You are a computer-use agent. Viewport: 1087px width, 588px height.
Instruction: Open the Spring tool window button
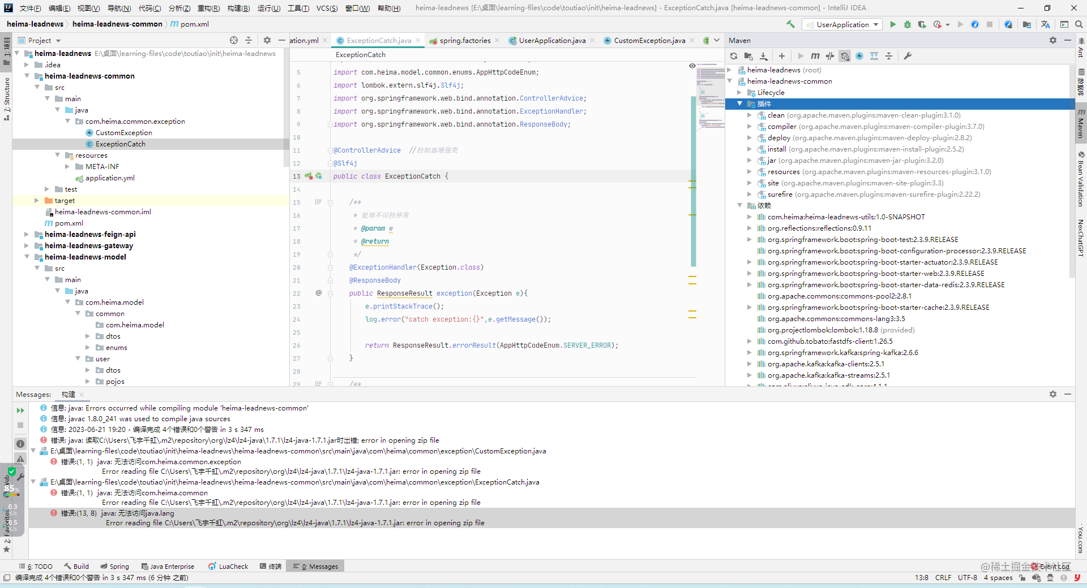click(115, 566)
